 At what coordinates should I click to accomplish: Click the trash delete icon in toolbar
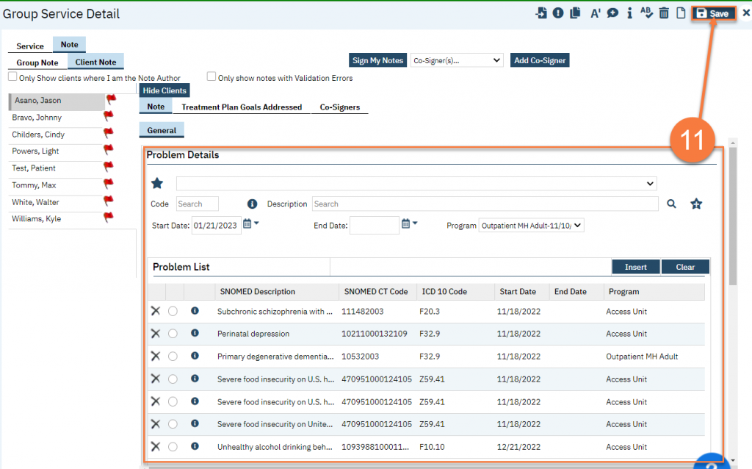[664, 13]
